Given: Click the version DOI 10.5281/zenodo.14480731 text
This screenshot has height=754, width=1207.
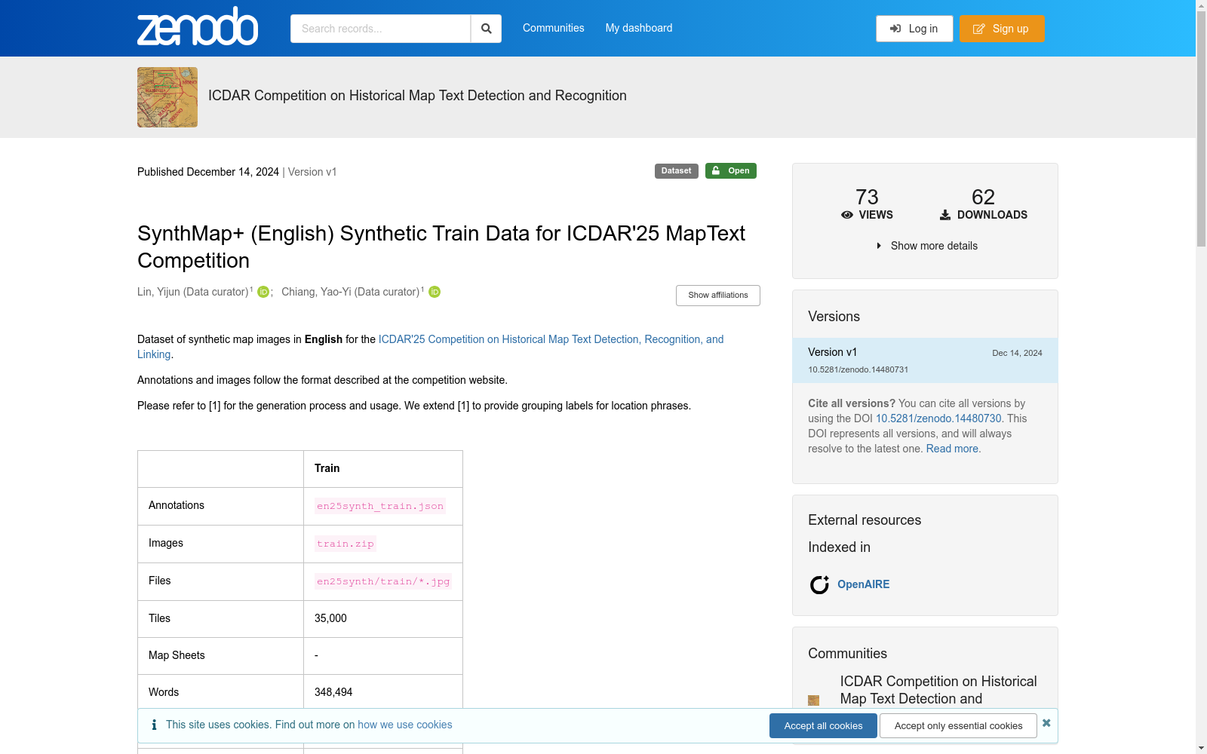Looking at the screenshot, I should tap(858, 369).
